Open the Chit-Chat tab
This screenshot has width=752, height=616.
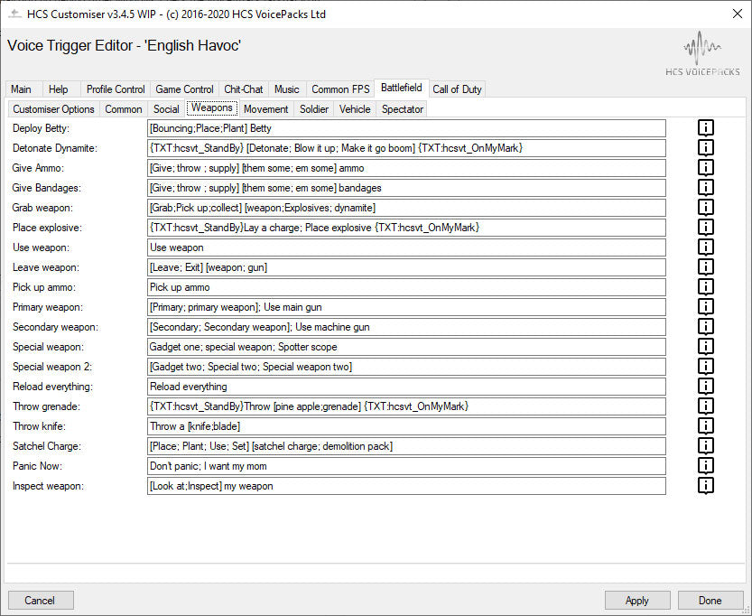(244, 89)
